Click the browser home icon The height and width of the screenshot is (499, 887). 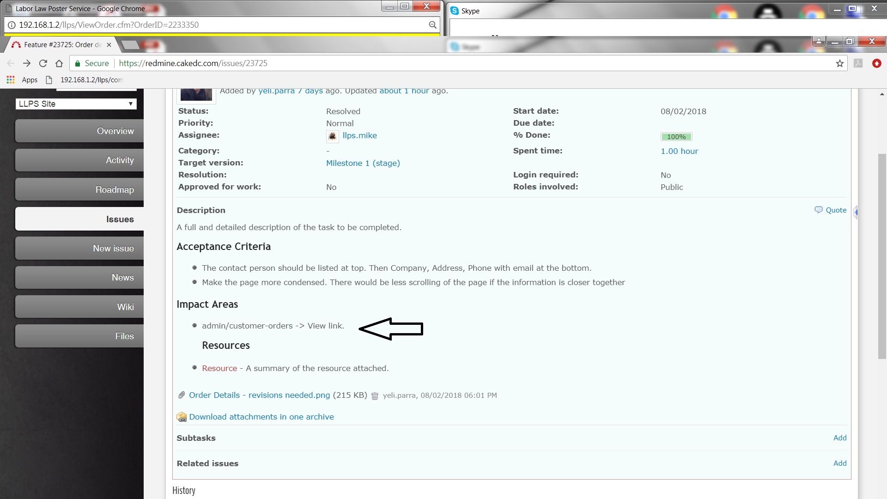(x=59, y=63)
